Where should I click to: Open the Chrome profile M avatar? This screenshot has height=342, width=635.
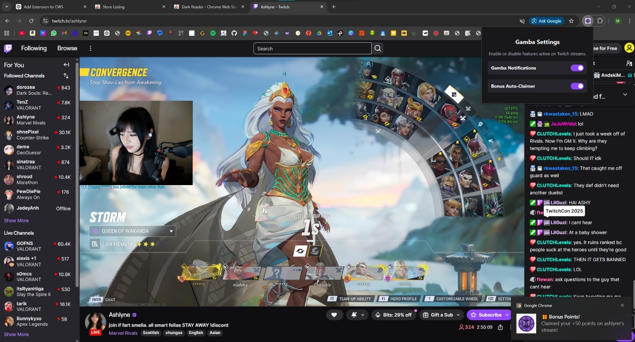point(618,21)
